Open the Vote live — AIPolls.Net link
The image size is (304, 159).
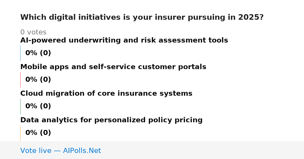coord(61,151)
